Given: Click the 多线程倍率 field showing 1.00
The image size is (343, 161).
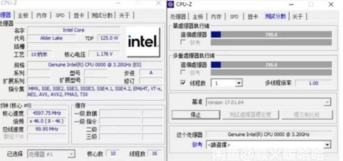Looking at the screenshot, I should tap(314, 83).
